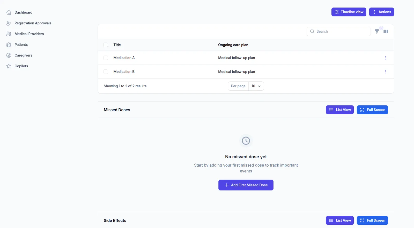
Task: Focus the Search input field
Action: point(339,31)
